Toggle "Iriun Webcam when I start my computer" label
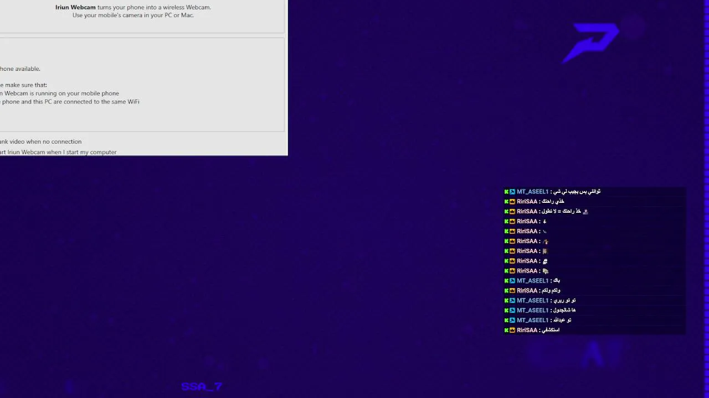Screen dimensions: 709x398 58,152
